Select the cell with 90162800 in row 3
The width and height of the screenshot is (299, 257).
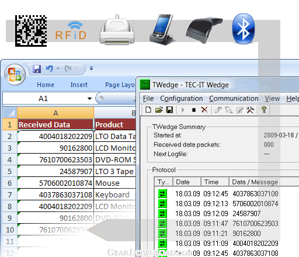[55, 148]
